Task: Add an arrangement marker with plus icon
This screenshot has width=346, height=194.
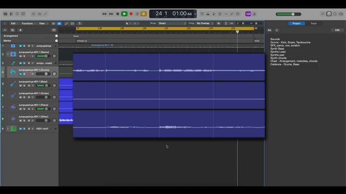Action: [56, 36]
